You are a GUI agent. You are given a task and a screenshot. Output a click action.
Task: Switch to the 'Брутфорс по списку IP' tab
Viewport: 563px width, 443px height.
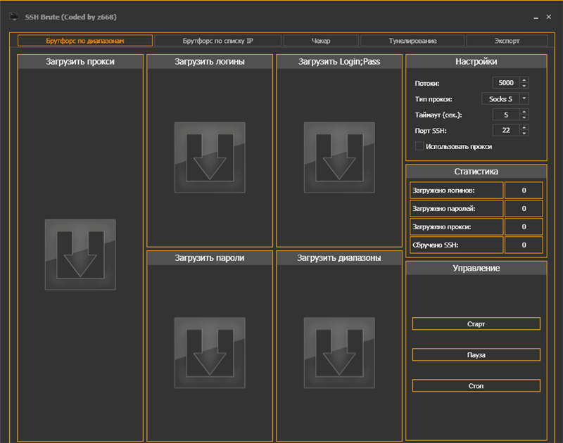coord(217,41)
